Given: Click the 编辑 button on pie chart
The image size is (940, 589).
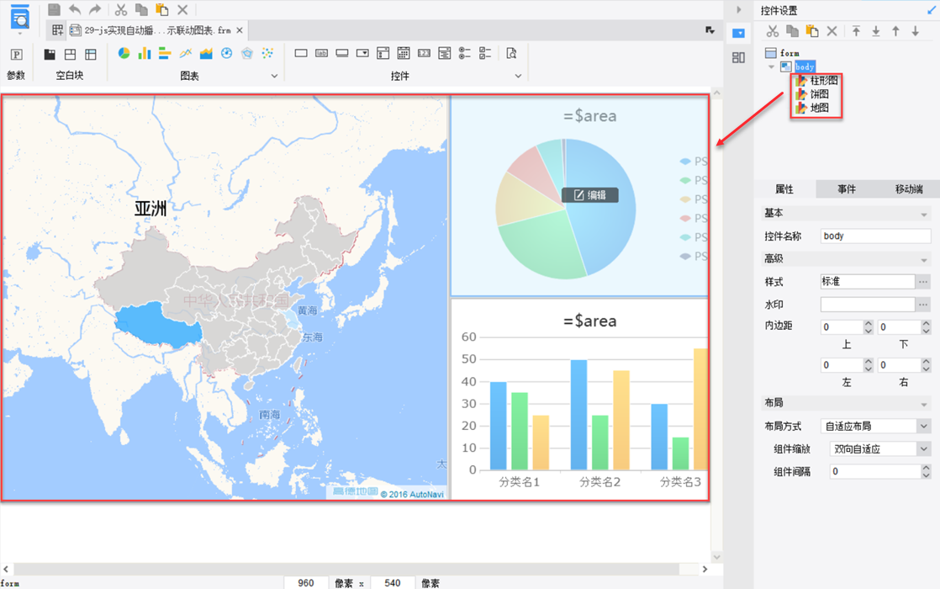Looking at the screenshot, I should pyautogui.click(x=590, y=195).
